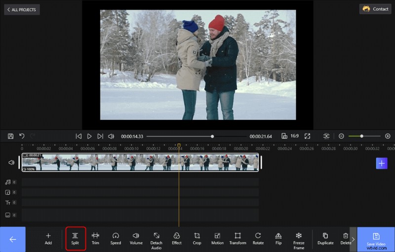Zoom in timeline with plus icon

pos(388,136)
